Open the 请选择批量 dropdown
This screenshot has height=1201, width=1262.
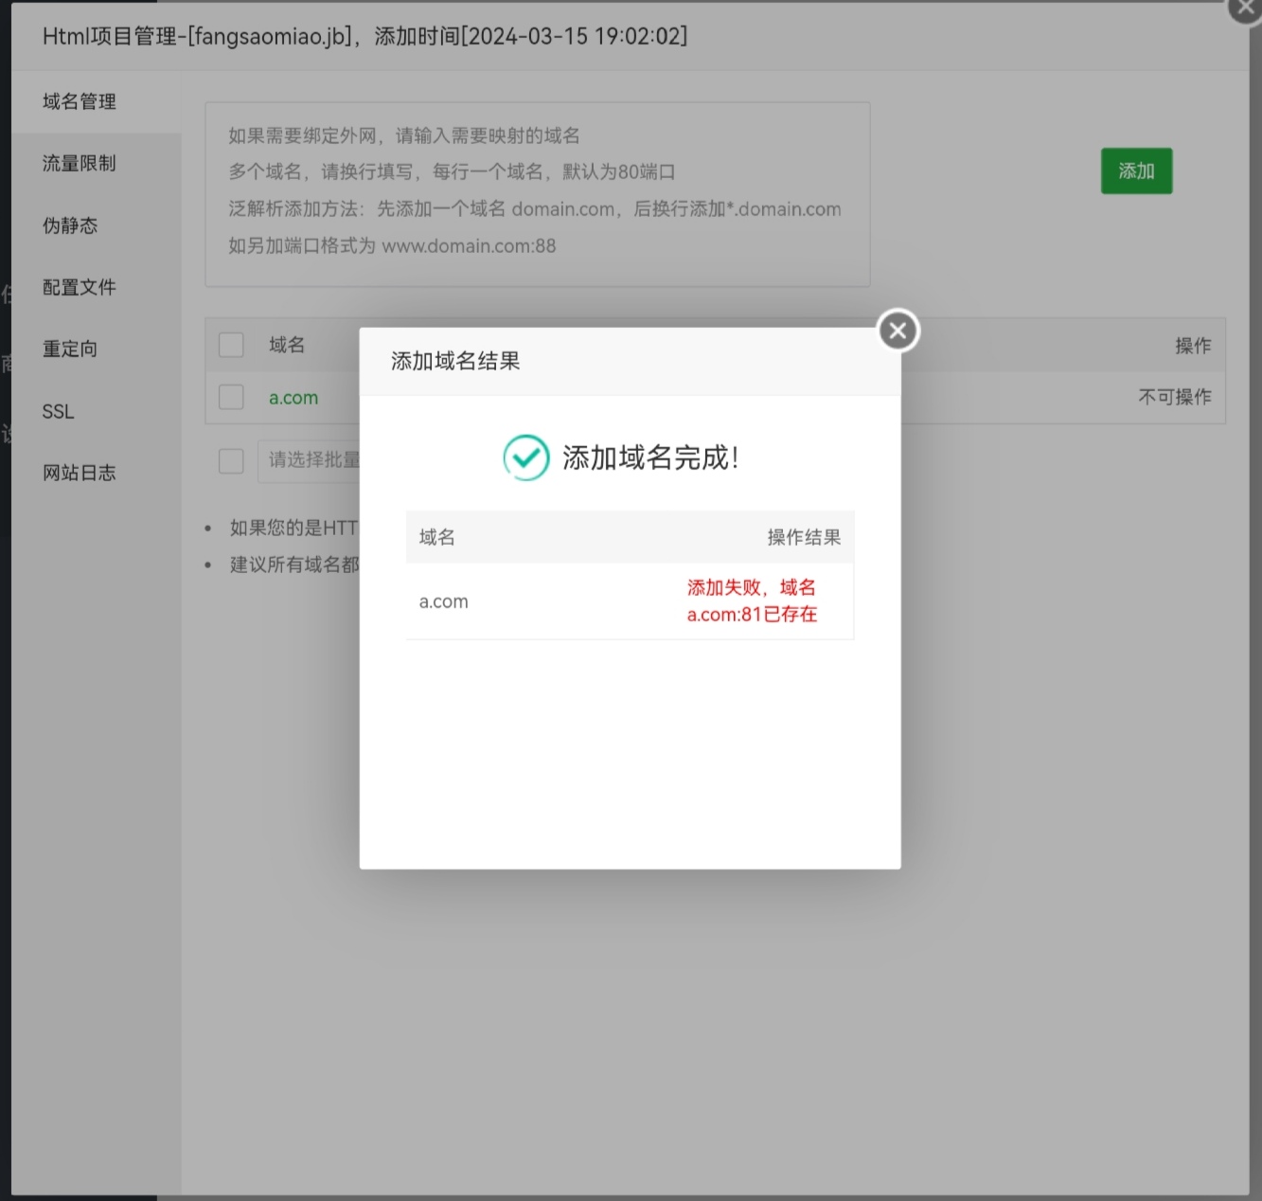click(x=310, y=460)
